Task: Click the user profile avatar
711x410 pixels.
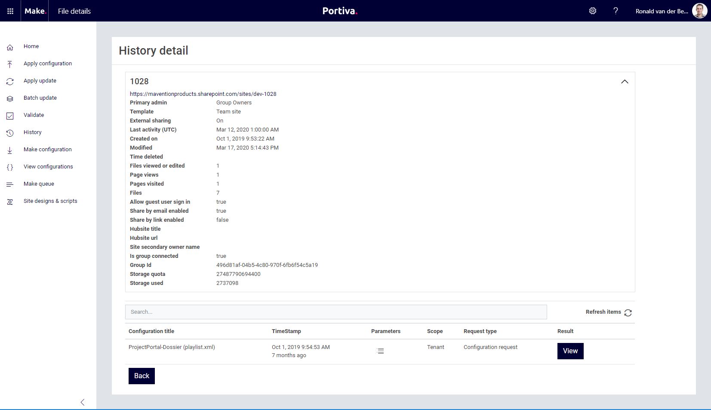Action: pos(699,11)
